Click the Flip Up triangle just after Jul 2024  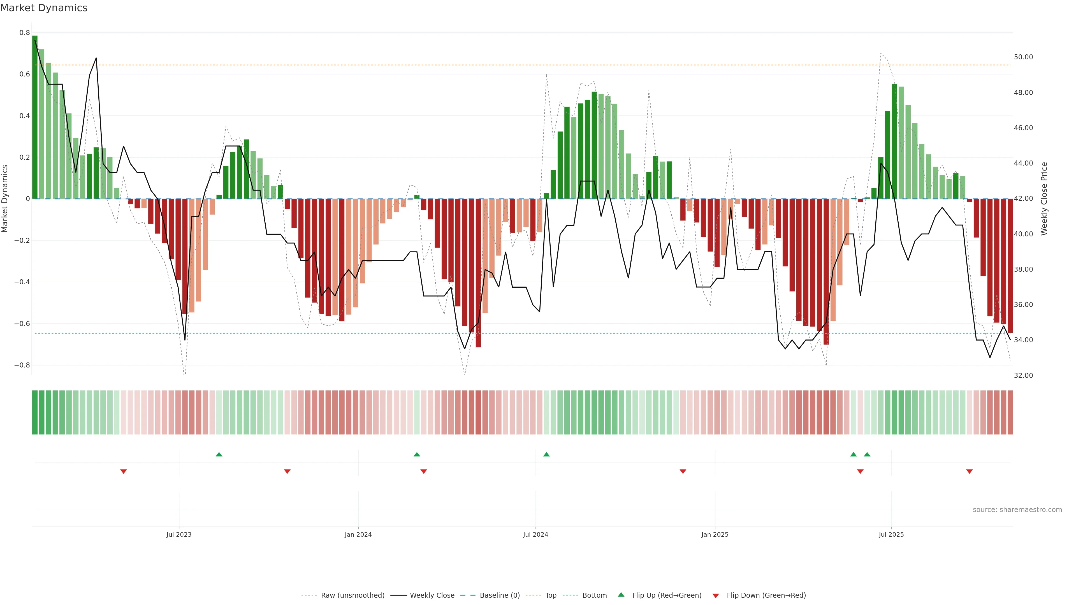(546, 454)
